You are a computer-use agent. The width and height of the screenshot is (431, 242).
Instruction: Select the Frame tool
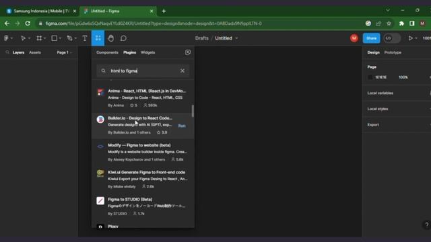point(39,38)
